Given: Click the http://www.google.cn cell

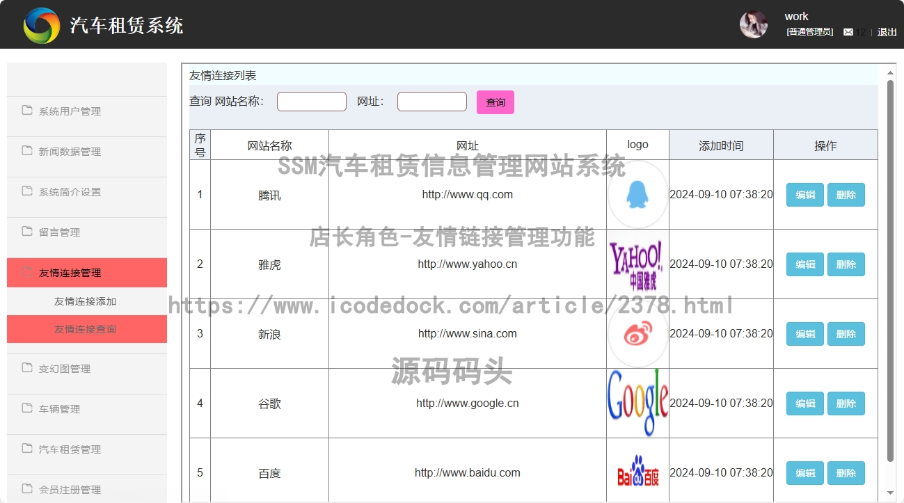Looking at the screenshot, I should pyautogui.click(x=468, y=404).
